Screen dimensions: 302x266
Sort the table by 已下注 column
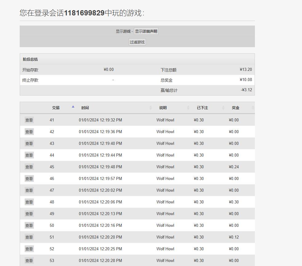tap(202, 108)
